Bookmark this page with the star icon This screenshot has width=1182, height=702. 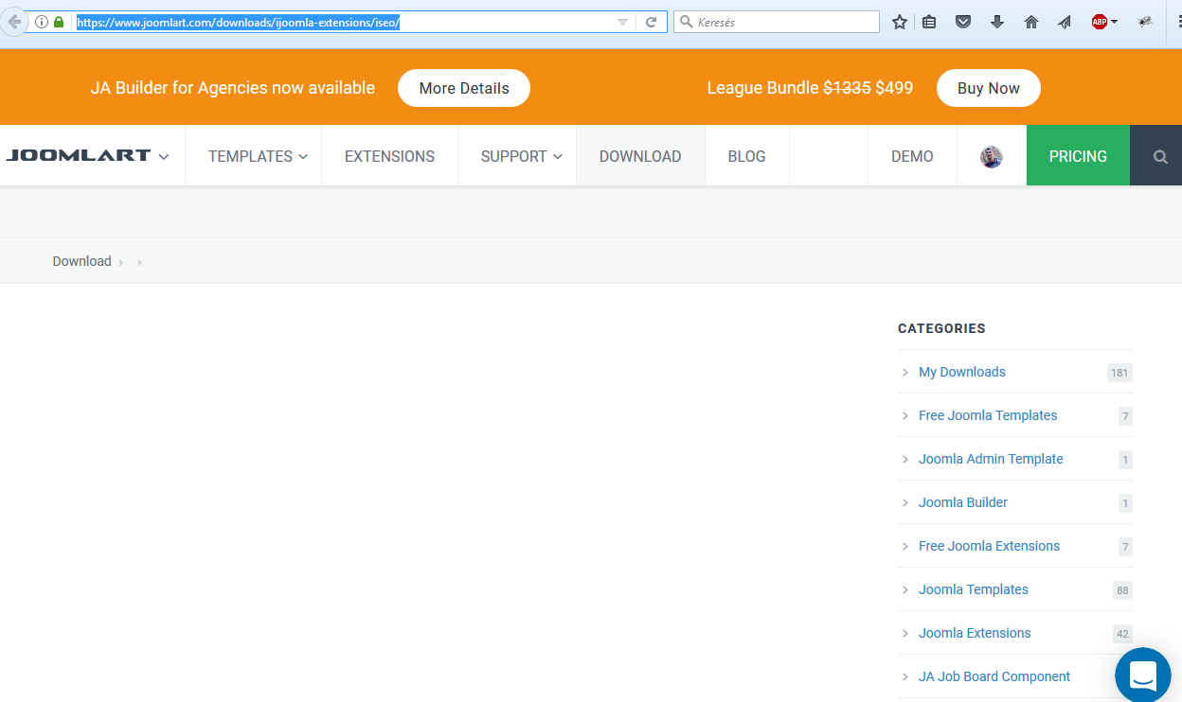899,22
